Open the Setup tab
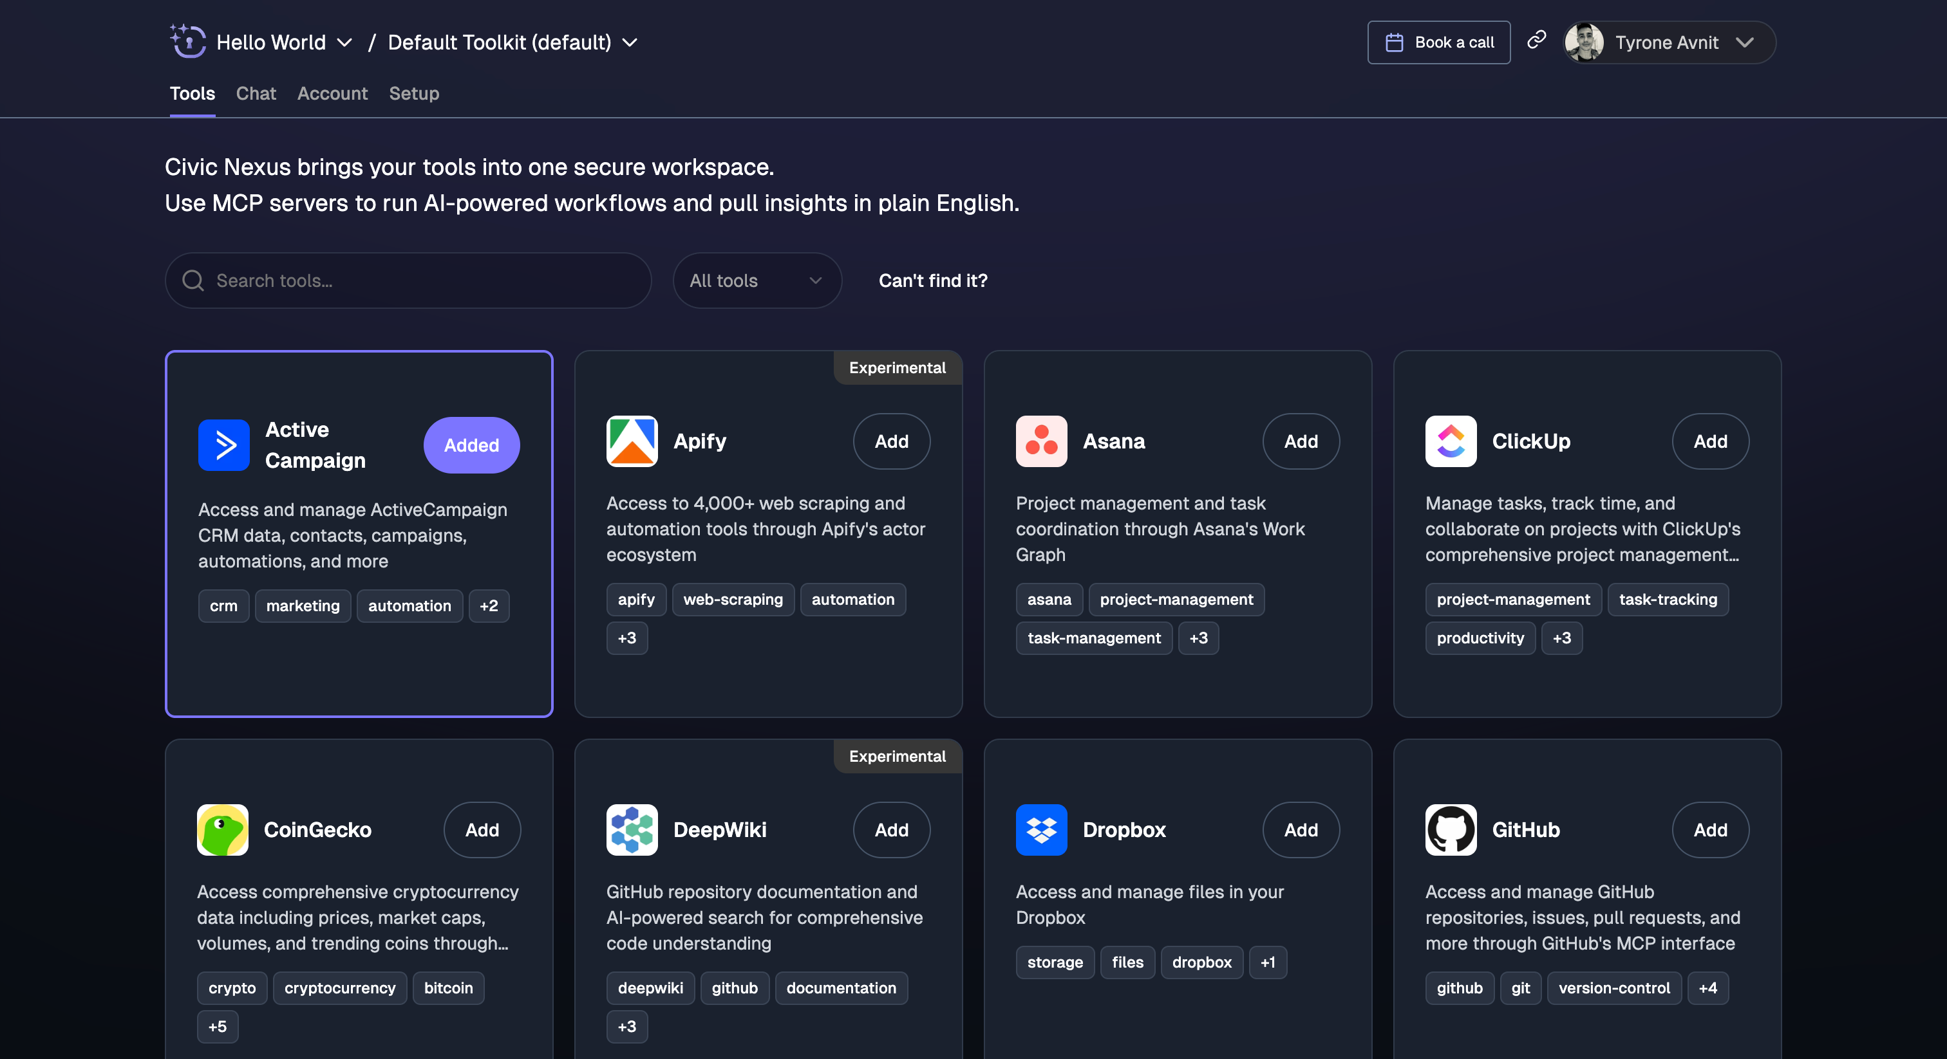 click(x=413, y=94)
